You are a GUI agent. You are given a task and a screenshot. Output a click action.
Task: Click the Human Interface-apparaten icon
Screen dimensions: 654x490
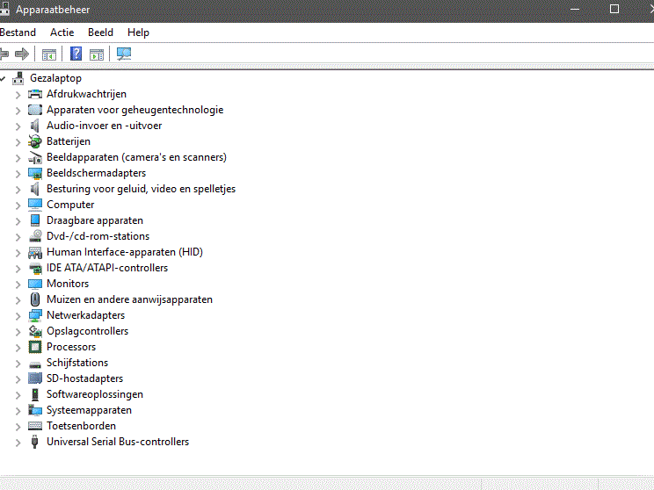point(35,253)
